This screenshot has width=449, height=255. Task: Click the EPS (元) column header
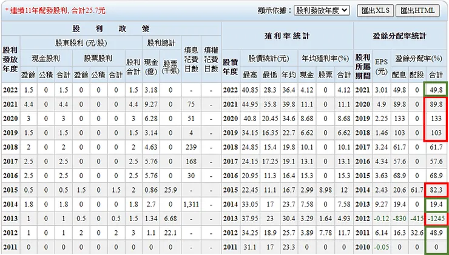[x=382, y=66]
